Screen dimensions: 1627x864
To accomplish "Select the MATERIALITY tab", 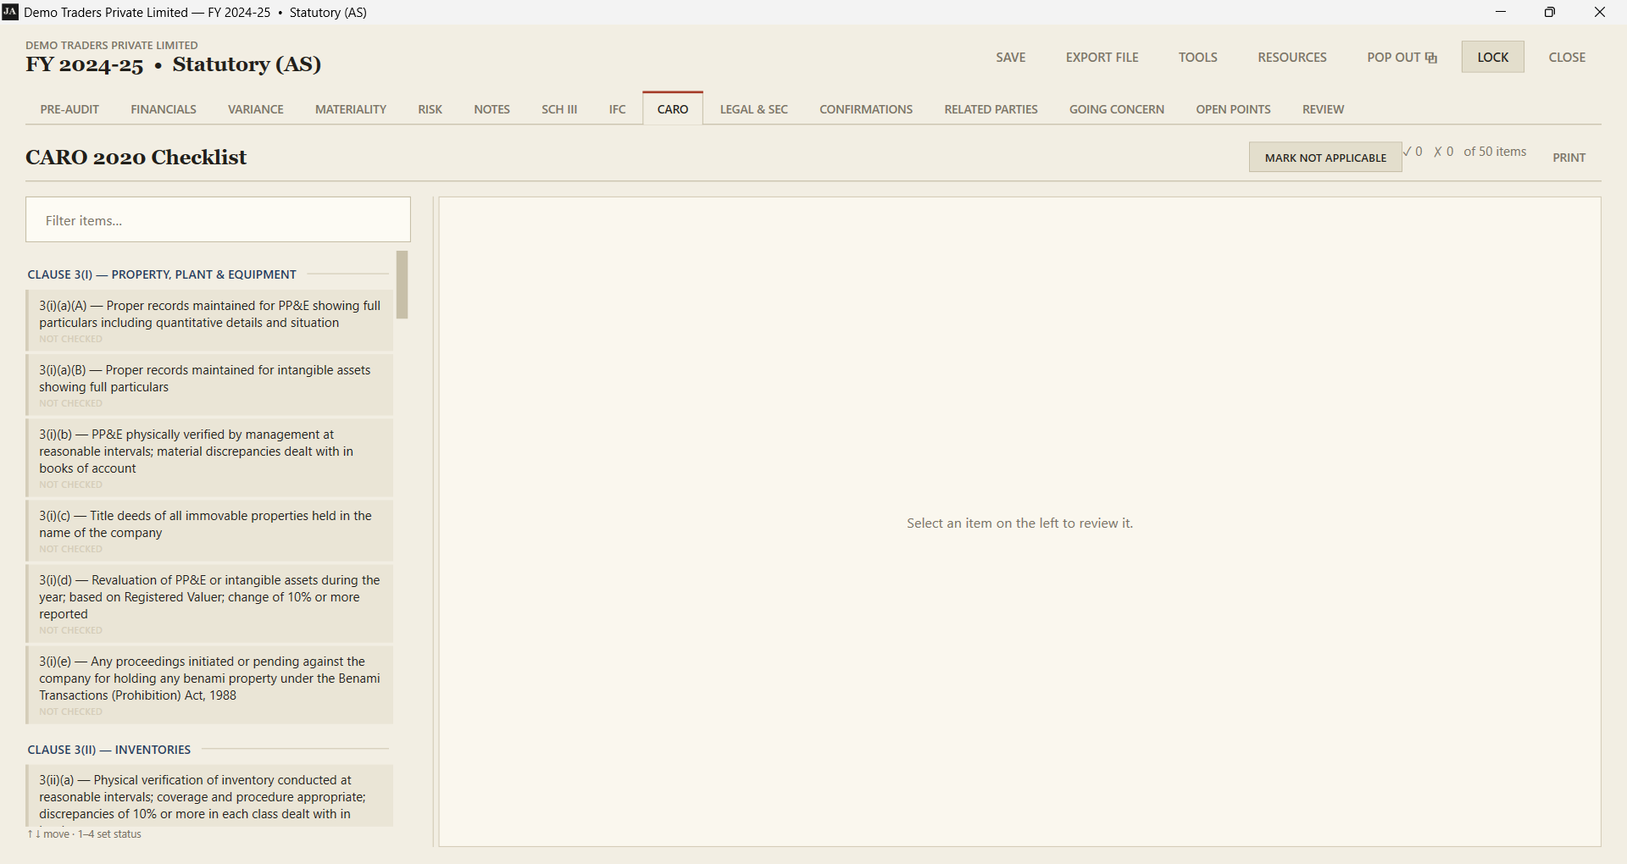I will click(351, 109).
